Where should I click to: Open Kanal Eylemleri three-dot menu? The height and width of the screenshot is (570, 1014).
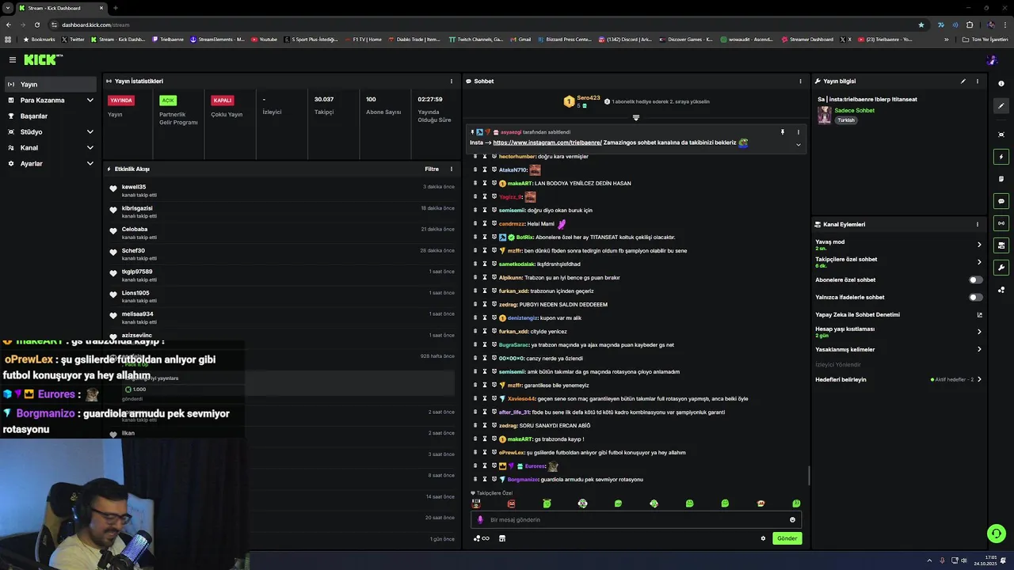[x=978, y=224]
